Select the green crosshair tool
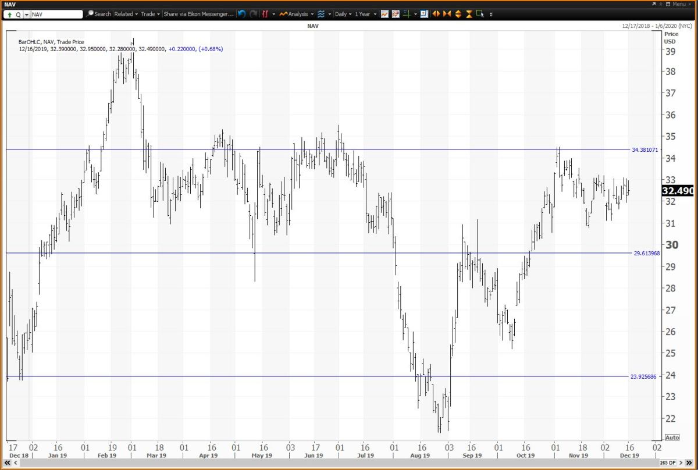The image size is (698, 470). coord(407,14)
